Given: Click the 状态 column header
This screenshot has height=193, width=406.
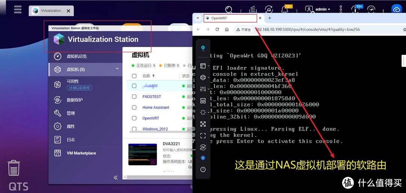Looking at the screenshot, I should click(x=186, y=76).
